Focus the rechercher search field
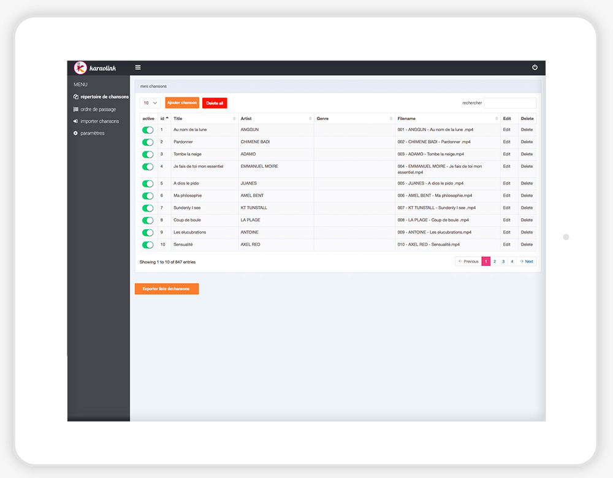The width and height of the screenshot is (613, 478). [510, 103]
